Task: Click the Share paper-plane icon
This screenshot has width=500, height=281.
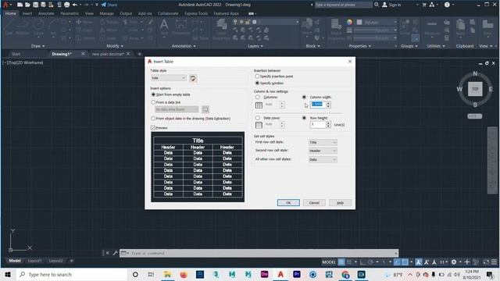Action: pyautogui.click(x=104, y=5)
